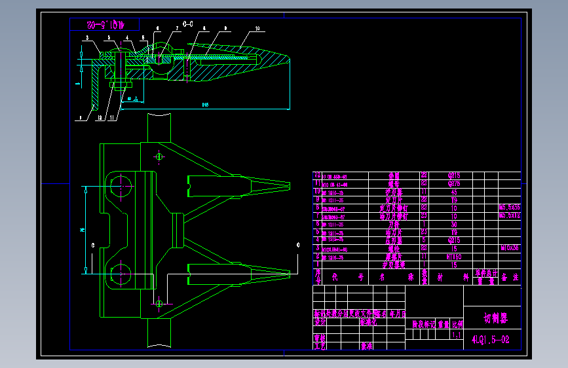The height and width of the screenshot is (368, 568).
Task: Select the lower bolt hole circle in plan view
Action: tap(121, 274)
